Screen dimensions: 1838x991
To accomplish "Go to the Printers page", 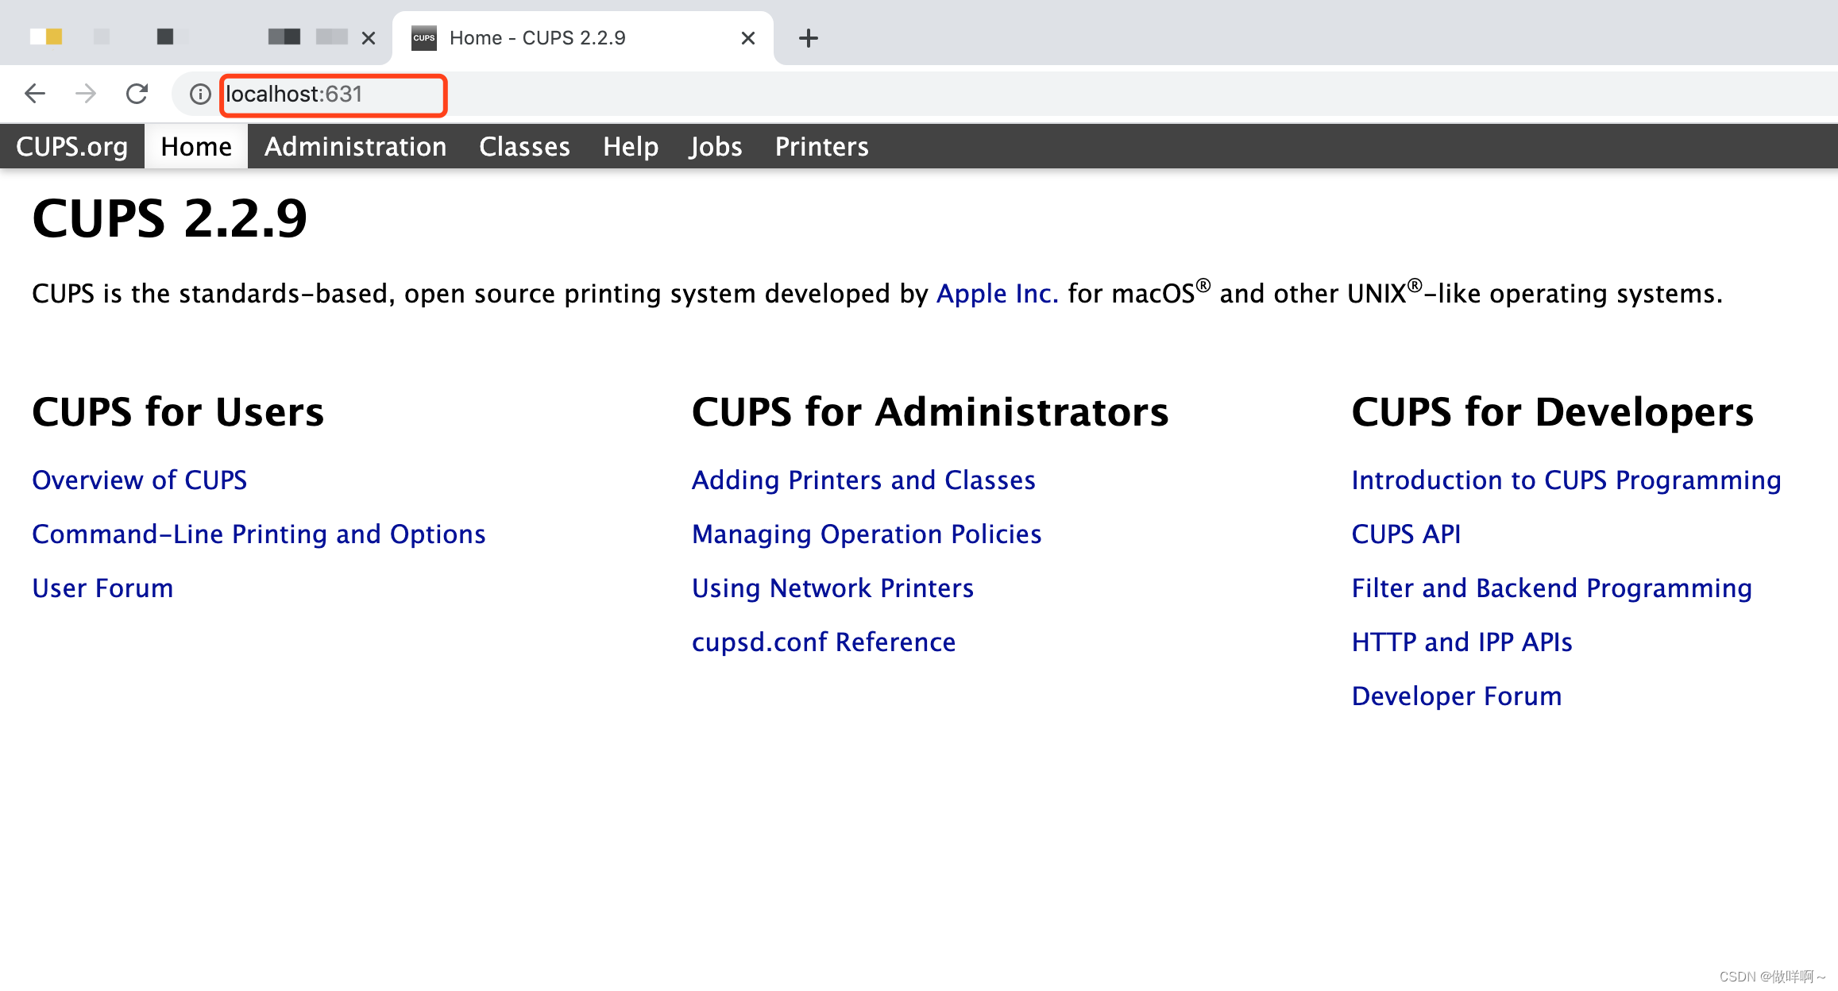I will point(821,147).
